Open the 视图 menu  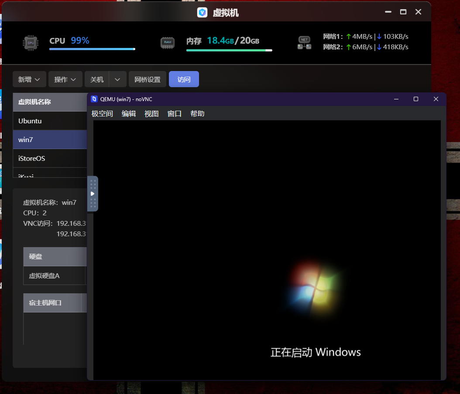tap(151, 114)
